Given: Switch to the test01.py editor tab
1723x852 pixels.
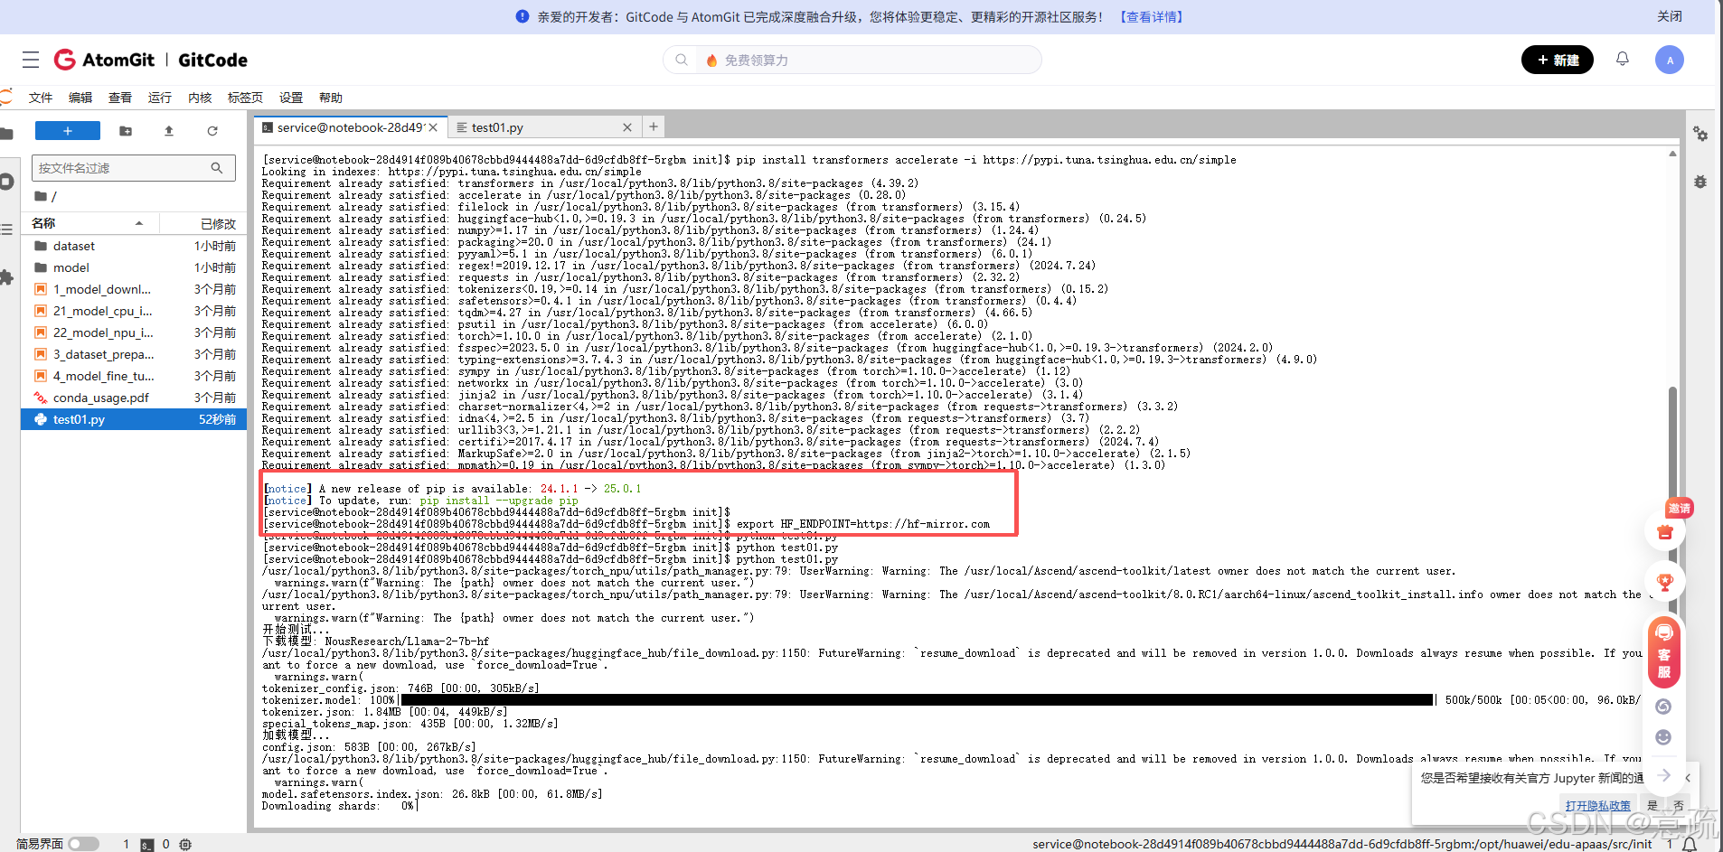Looking at the screenshot, I should [543, 127].
